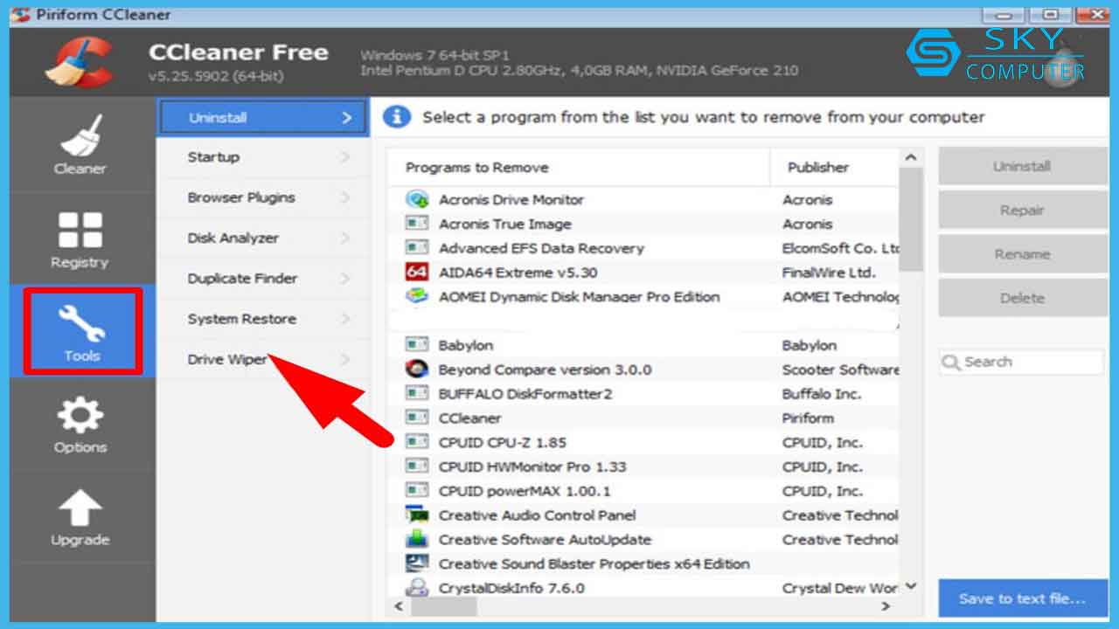1119x629 pixels.
Task: Open the Drive Wiper tab
Action: tap(263, 359)
